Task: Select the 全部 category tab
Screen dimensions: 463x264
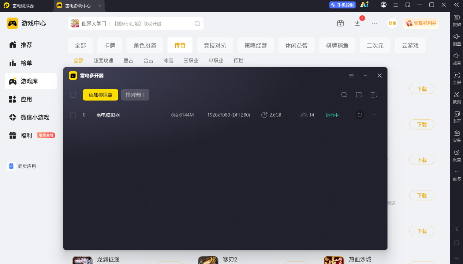Action: pyautogui.click(x=80, y=45)
